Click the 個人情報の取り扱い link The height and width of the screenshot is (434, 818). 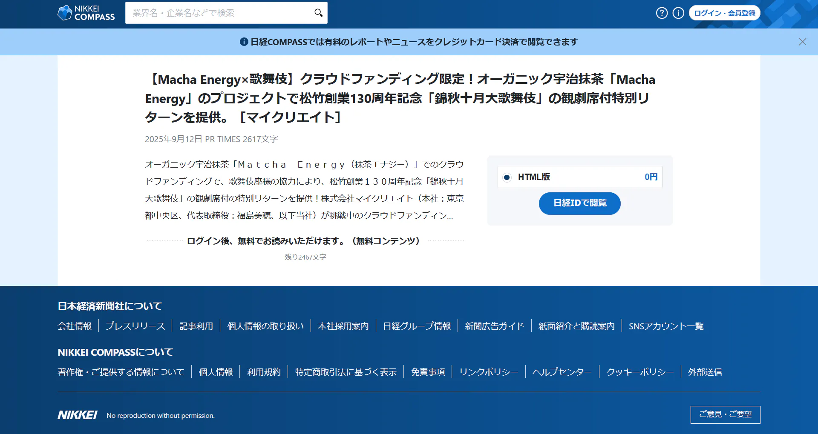(x=265, y=326)
